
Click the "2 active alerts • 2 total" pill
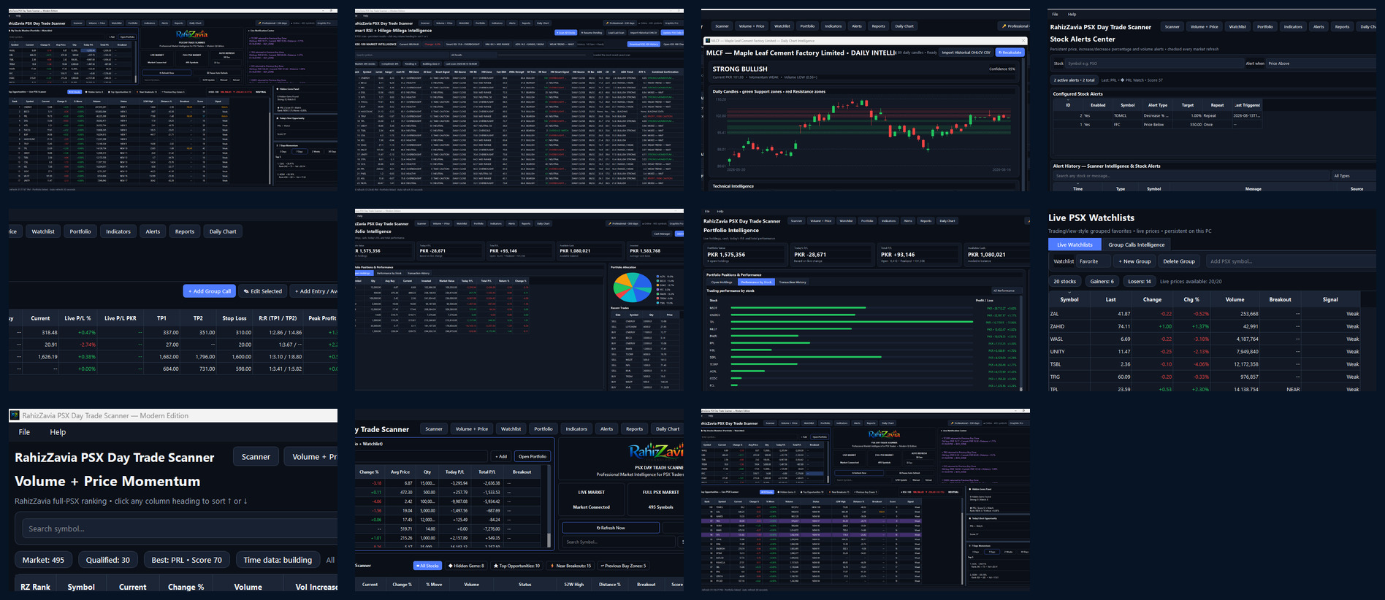pyautogui.click(x=1074, y=80)
